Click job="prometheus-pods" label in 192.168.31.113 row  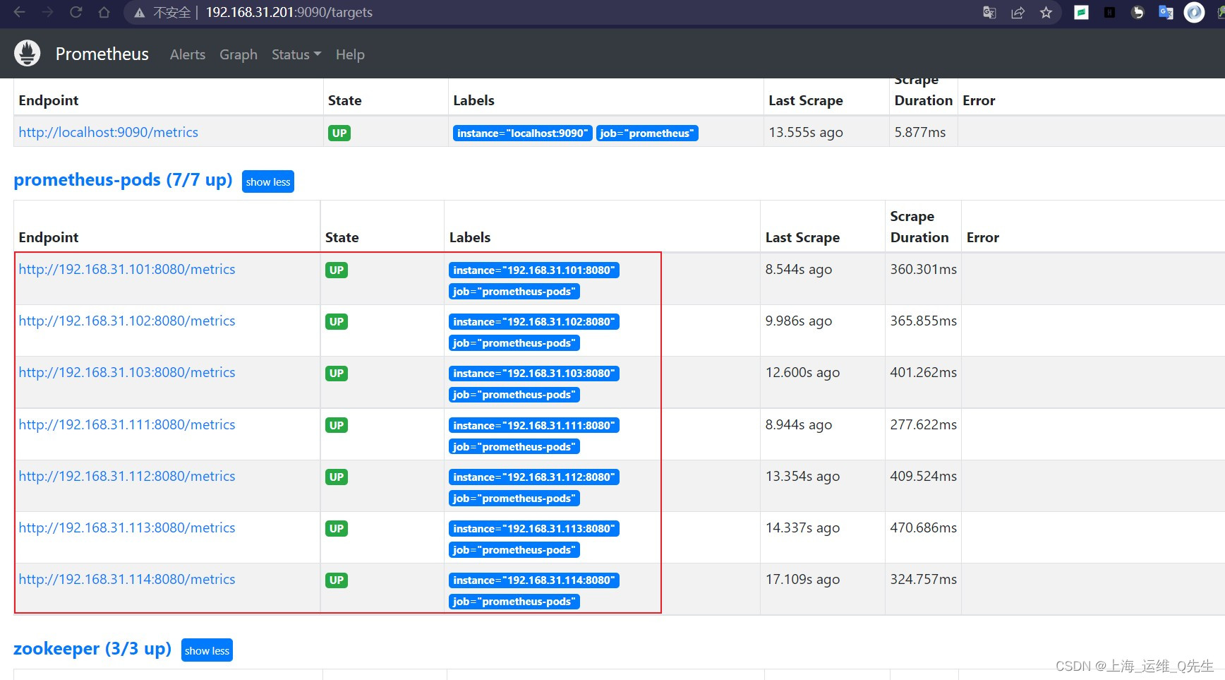point(514,549)
